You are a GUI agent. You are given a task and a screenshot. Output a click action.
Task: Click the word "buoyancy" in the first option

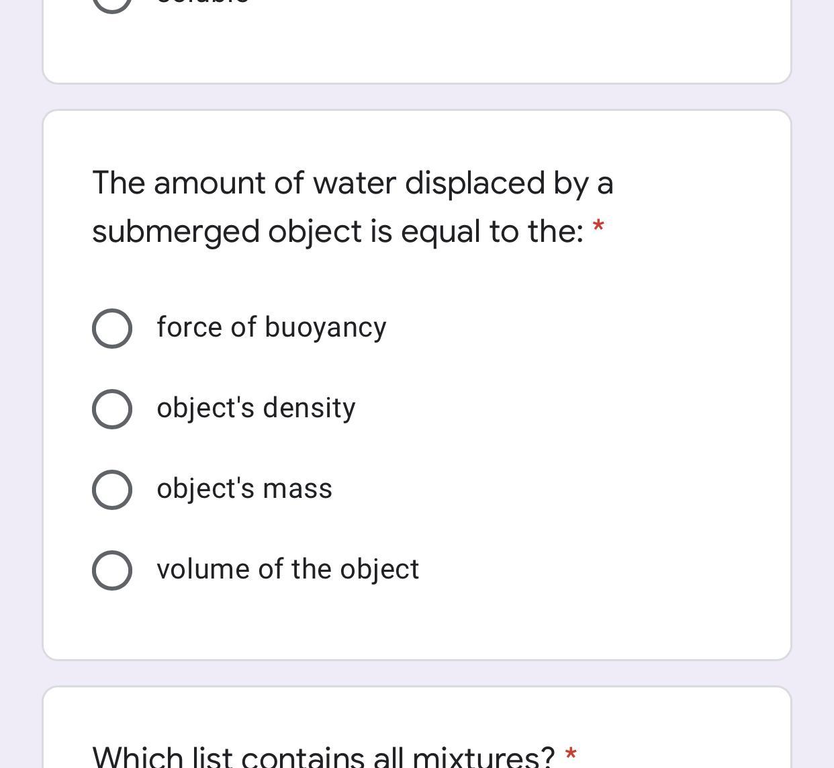pos(326,328)
